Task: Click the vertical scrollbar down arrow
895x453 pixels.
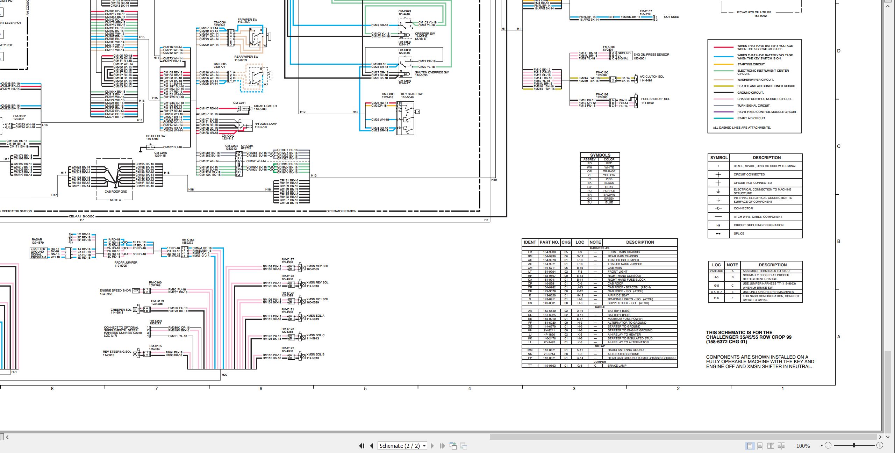Action: pos(888,437)
